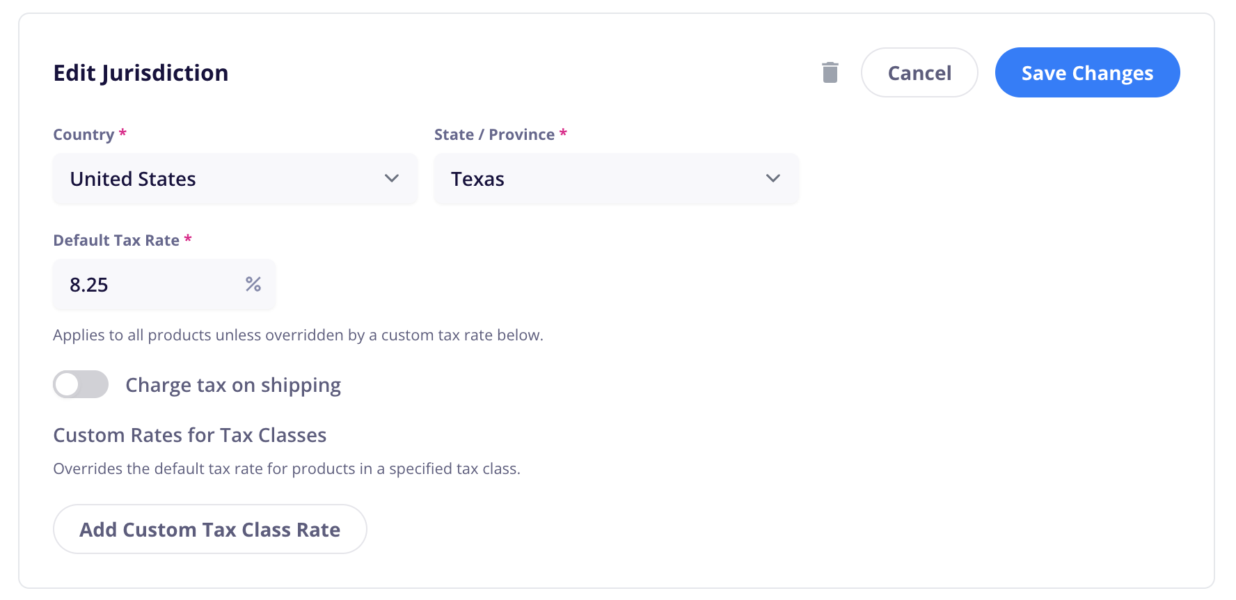This screenshot has height=600, width=1236.
Task: Click the chevron arrow on Texas selector
Action: pyautogui.click(x=772, y=178)
